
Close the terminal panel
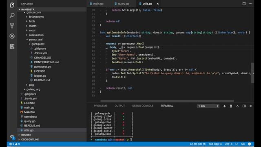pos(250,106)
